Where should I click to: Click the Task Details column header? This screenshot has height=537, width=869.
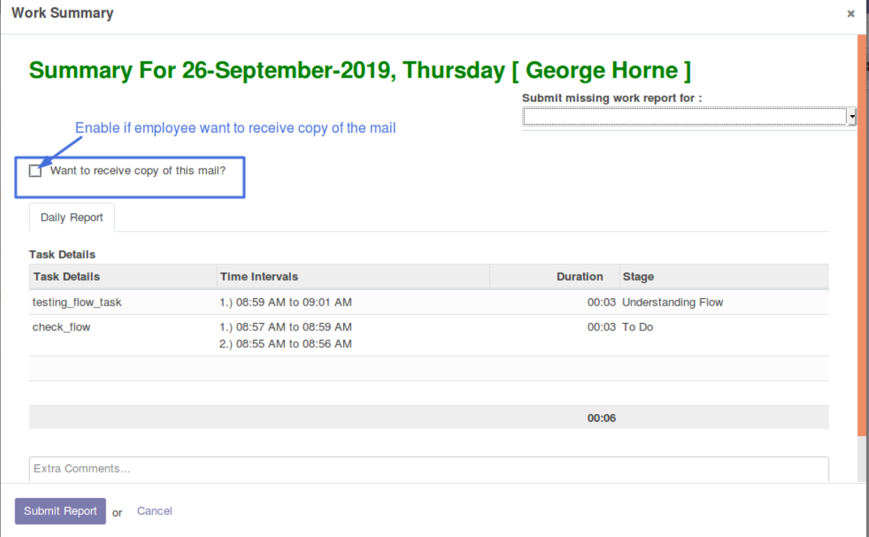pyautogui.click(x=67, y=277)
